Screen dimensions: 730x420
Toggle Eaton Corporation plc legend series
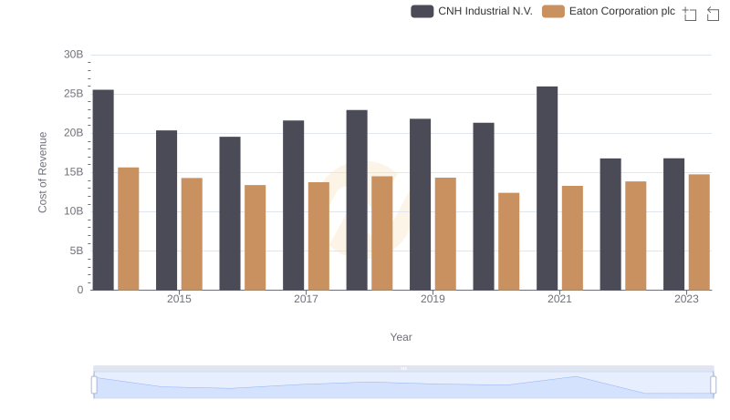(609, 11)
